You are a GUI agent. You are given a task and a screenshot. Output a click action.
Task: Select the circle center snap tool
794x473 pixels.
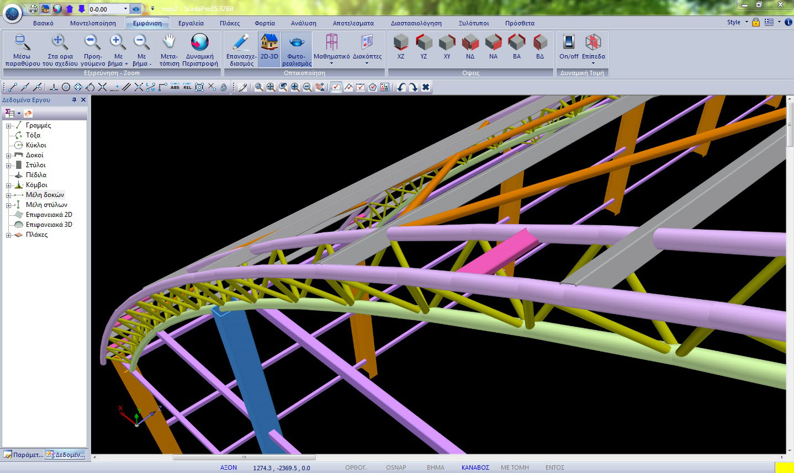66,87
